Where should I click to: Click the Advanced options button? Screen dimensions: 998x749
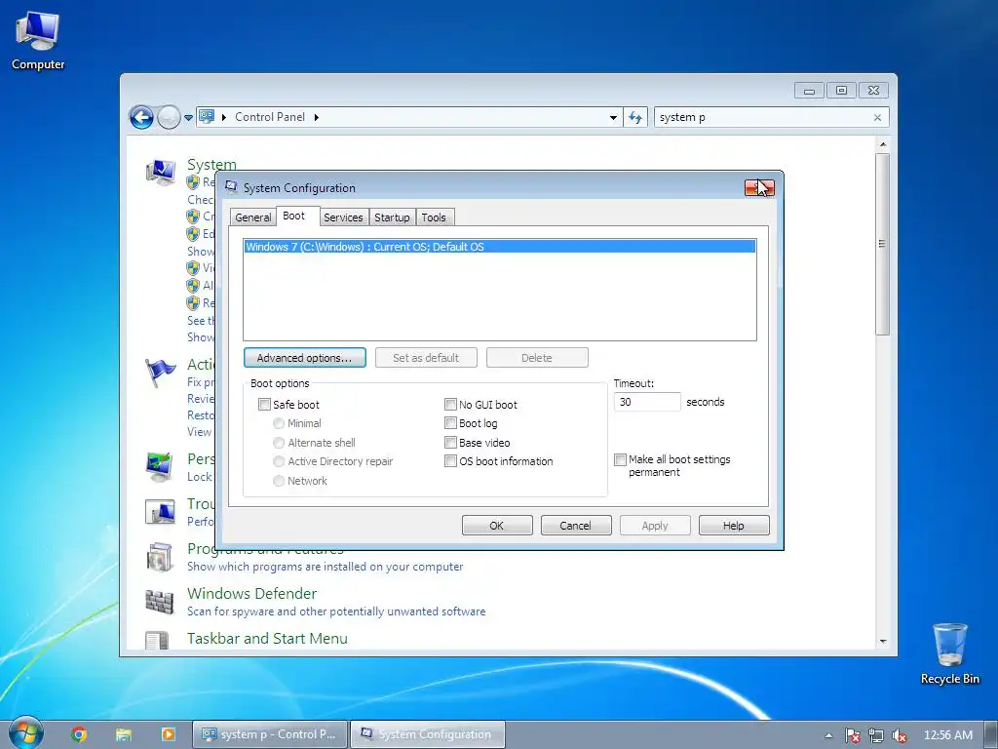point(304,358)
